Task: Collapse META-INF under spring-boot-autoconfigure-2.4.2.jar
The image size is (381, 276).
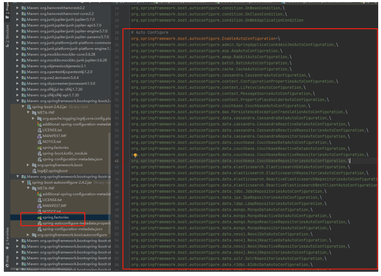Action: pos(28,188)
